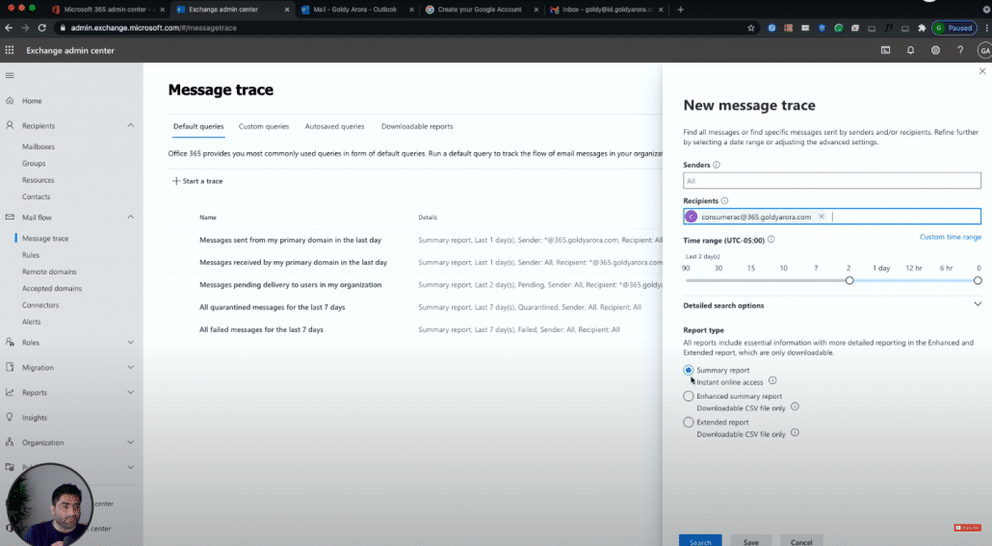Click the Search button
The image size is (992, 546).
(x=700, y=541)
